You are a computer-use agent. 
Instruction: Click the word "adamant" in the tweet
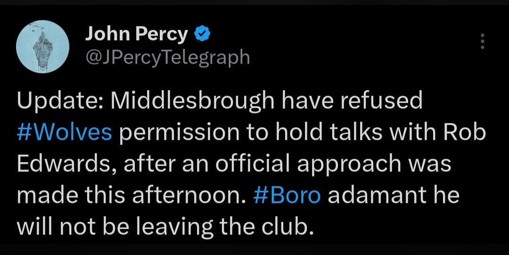pos(373,195)
